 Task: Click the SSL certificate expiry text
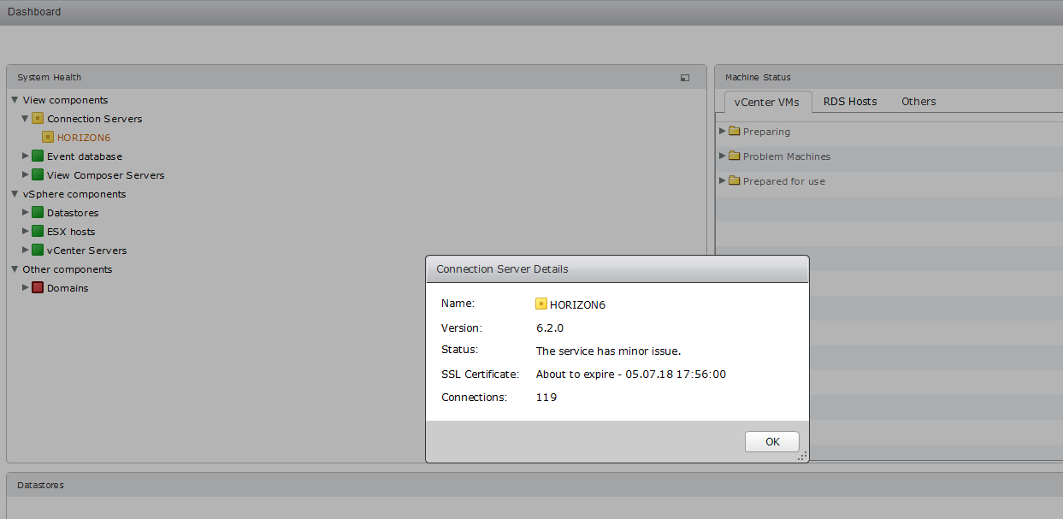click(x=631, y=374)
